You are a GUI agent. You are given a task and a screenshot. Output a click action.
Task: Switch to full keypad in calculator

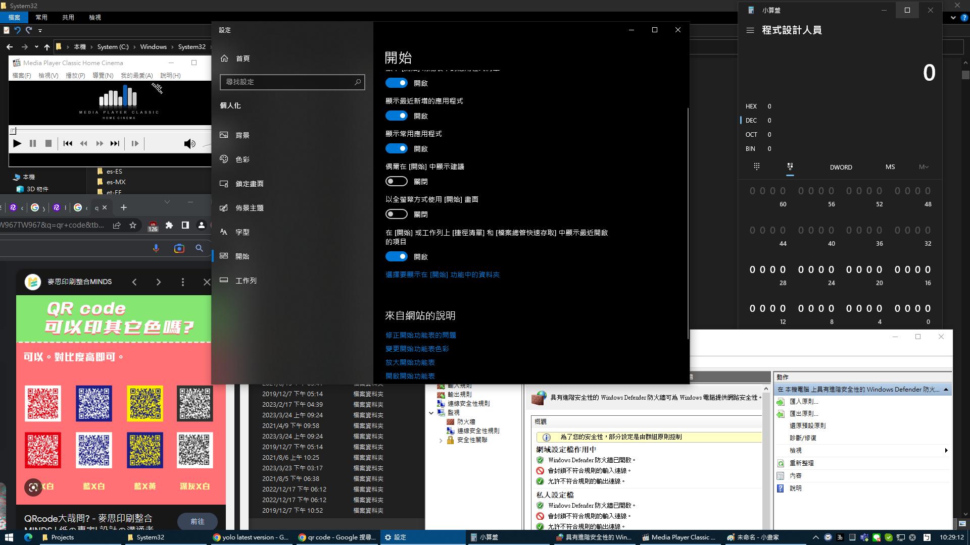[x=757, y=167]
